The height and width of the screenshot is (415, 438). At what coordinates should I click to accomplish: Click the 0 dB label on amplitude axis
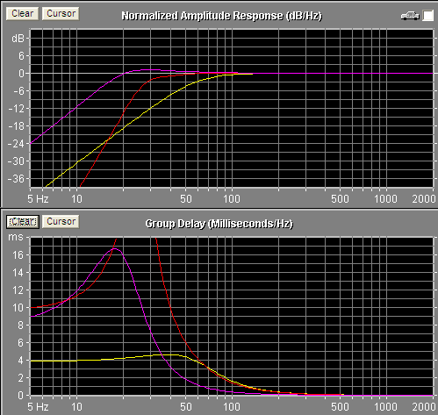click(22, 74)
